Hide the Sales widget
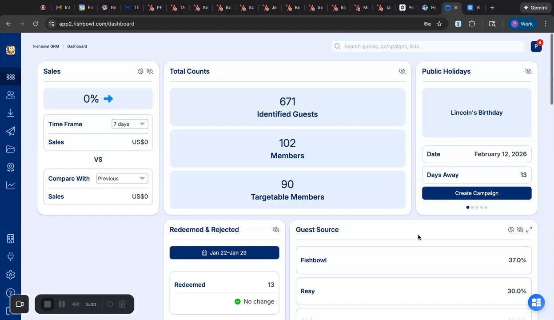This screenshot has height=320, width=554. 150,71
